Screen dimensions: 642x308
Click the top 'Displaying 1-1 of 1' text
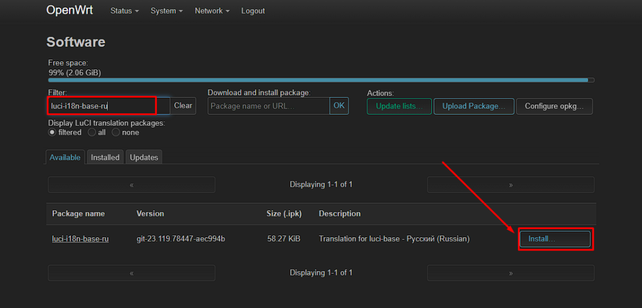tap(321, 185)
